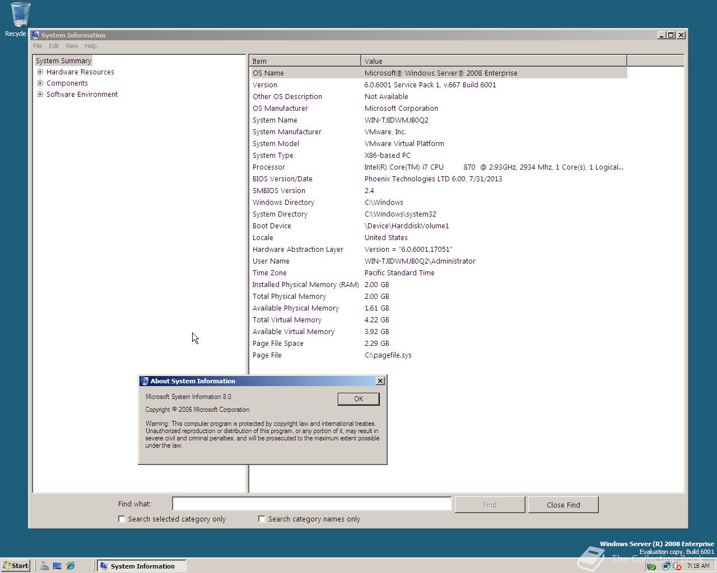Click the Item column header

(305, 61)
